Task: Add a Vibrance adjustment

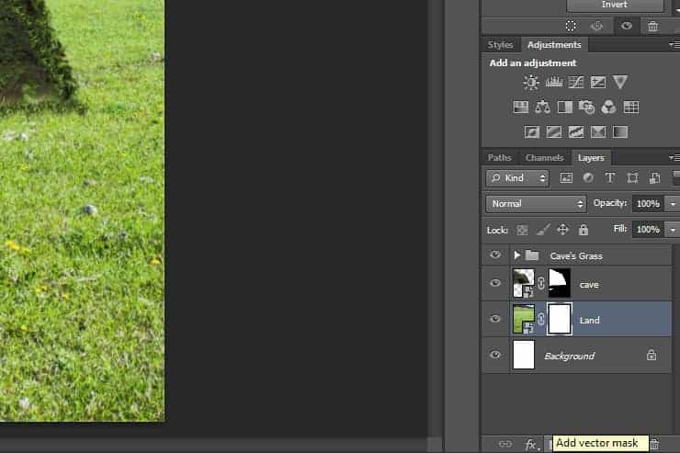Action: click(620, 82)
